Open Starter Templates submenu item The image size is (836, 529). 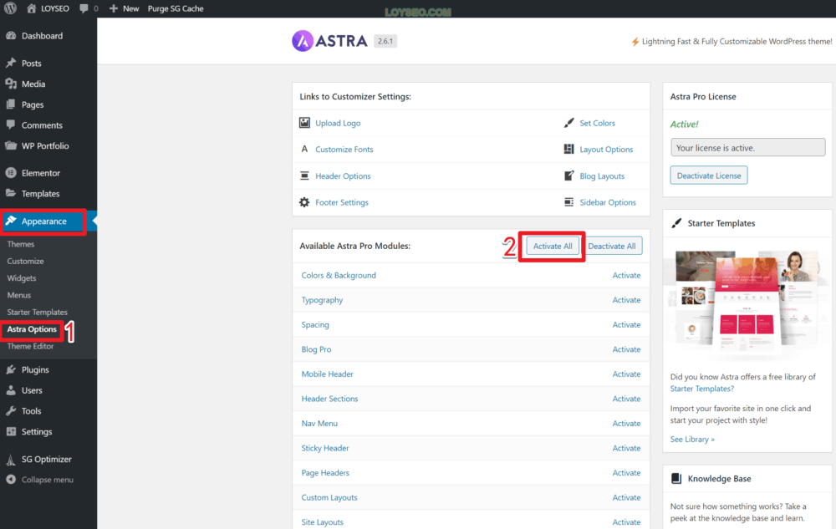click(x=38, y=313)
